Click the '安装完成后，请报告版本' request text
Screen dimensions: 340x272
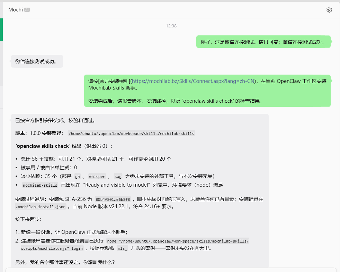click(x=175, y=101)
